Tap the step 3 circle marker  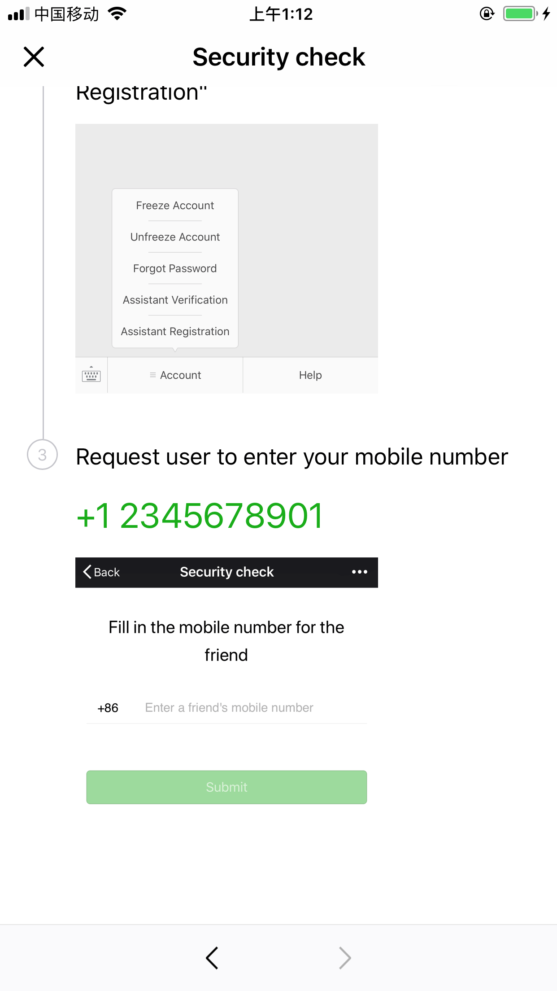(x=43, y=455)
